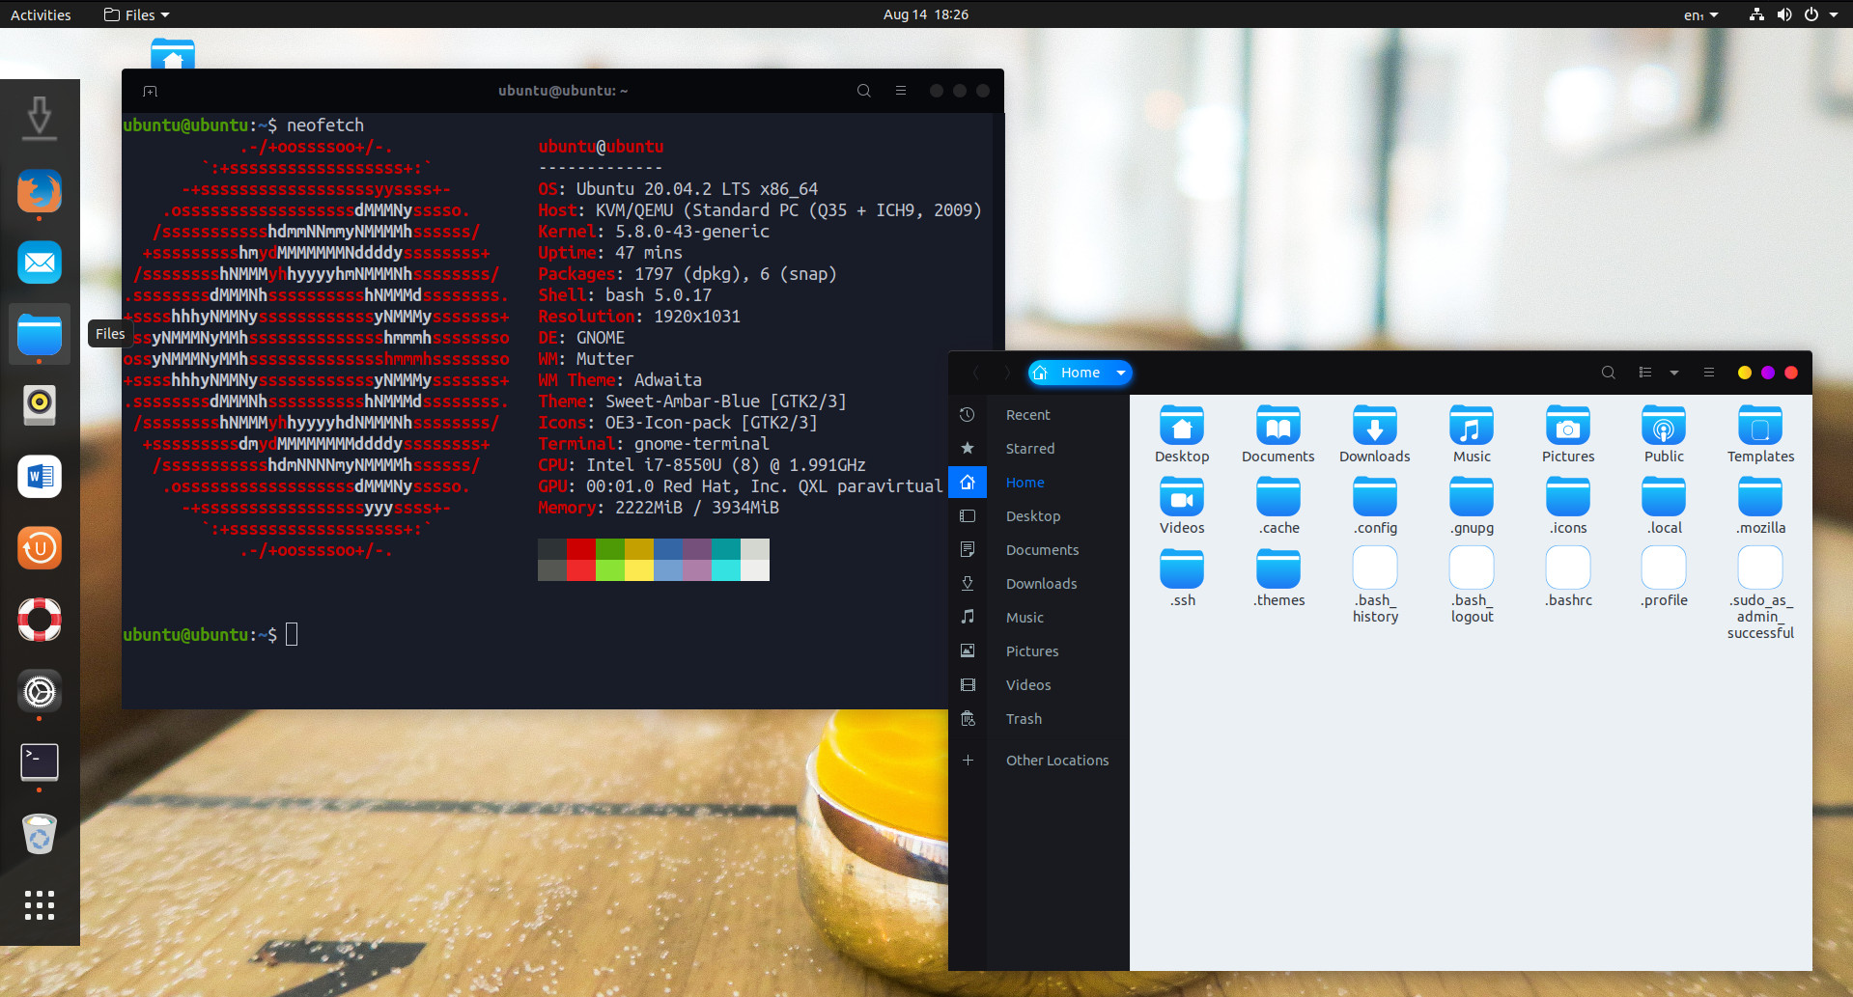This screenshot has width=1853, height=997.
Task: Select the .icons folder
Action: point(1568,506)
